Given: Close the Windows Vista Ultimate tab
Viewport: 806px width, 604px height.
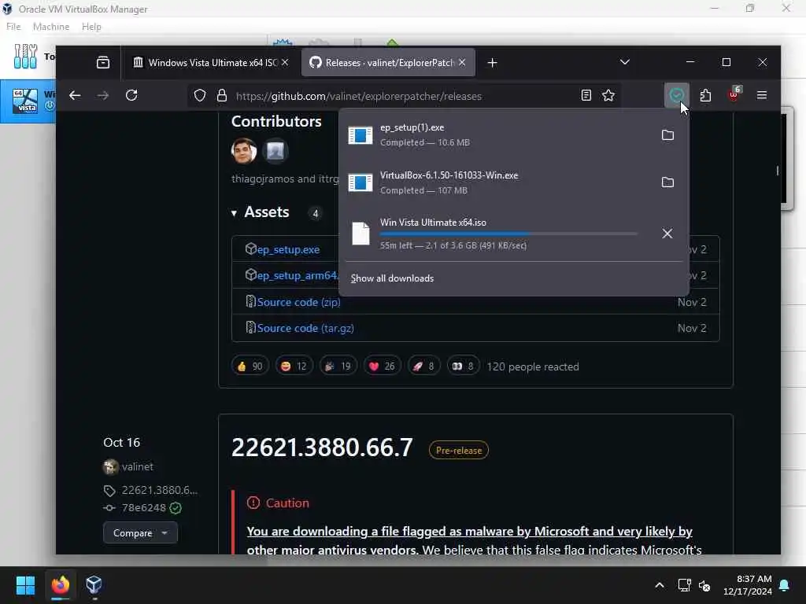Looking at the screenshot, I should click(x=285, y=63).
